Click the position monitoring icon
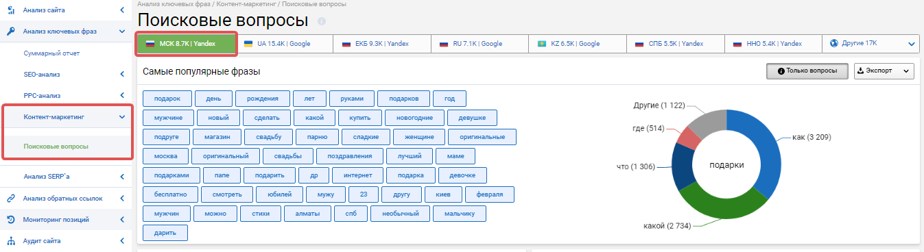 pos(10,220)
